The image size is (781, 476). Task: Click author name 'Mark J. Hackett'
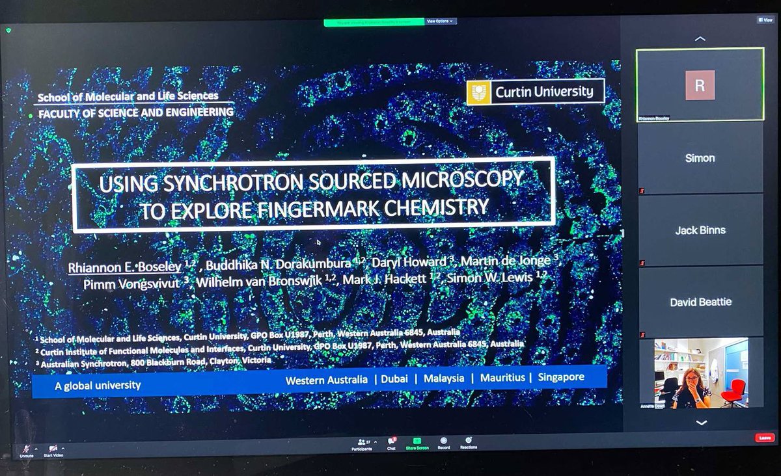(x=384, y=279)
